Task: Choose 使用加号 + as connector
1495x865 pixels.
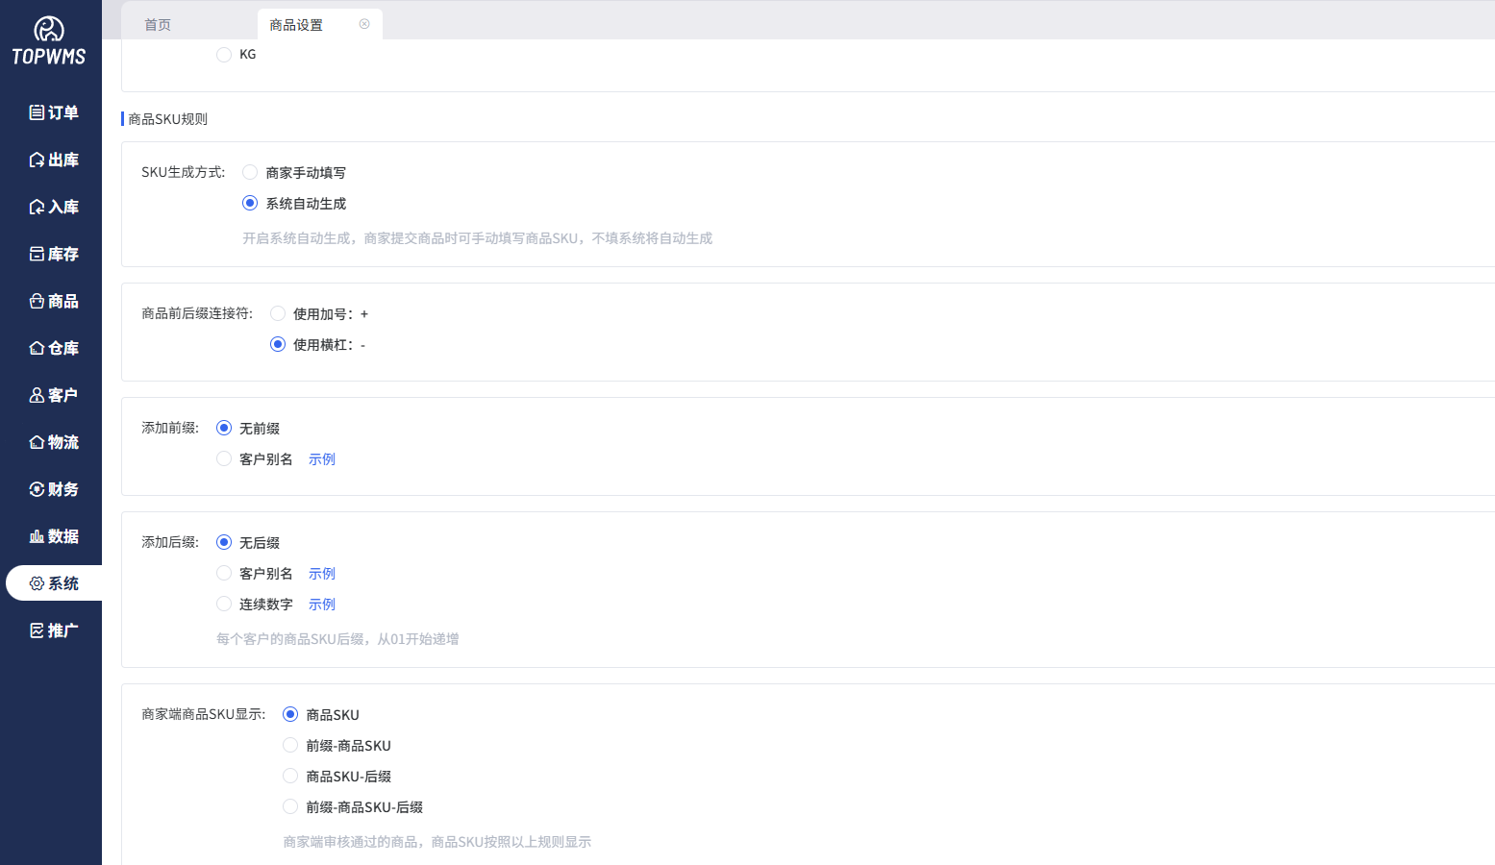Action: (x=278, y=313)
